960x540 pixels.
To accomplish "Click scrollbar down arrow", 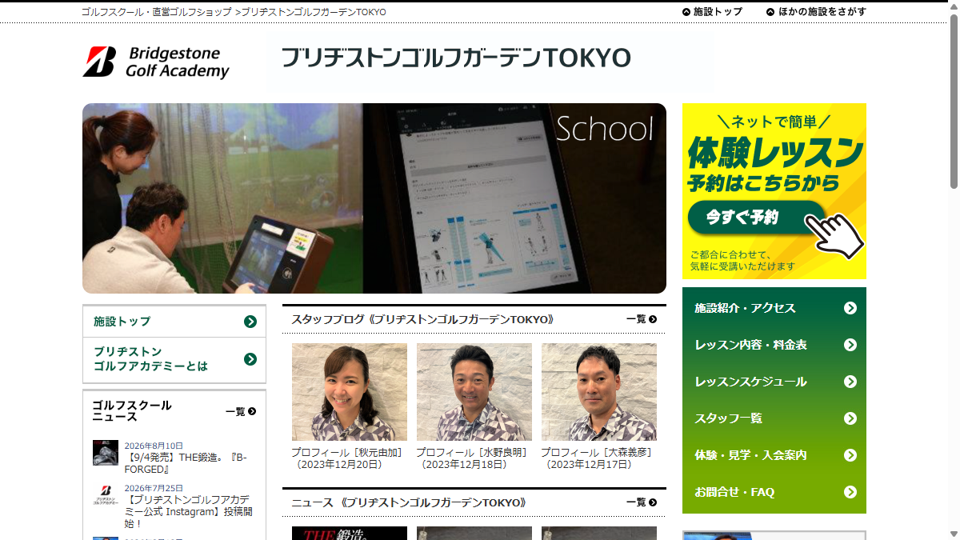I will pyautogui.click(x=954, y=533).
